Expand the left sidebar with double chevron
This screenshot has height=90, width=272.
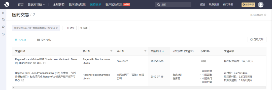tap(3, 13)
